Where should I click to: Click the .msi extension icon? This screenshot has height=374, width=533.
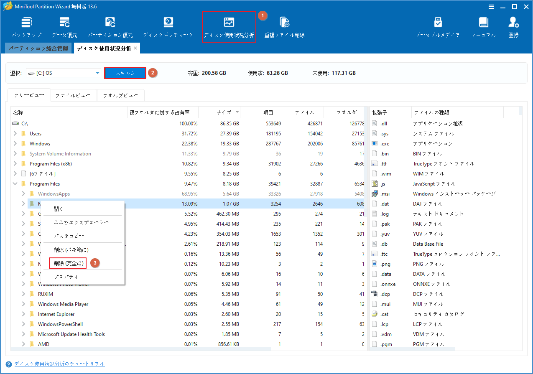[375, 194]
